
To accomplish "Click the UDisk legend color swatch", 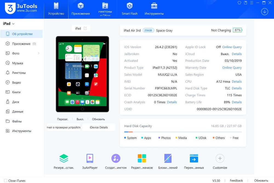I will [196, 138].
